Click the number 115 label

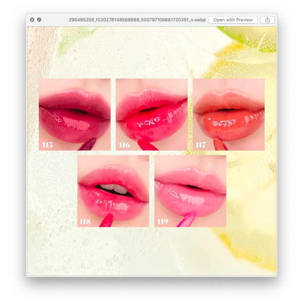pyautogui.click(x=47, y=145)
